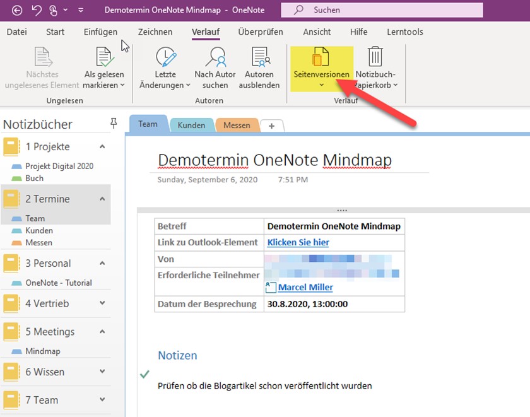Expand Notizbuch-Papierkorb dropdown arrow
The height and width of the screenshot is (417, 530).
(395, 85)
